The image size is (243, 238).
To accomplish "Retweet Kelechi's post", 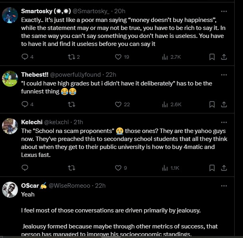I will coord(71,168).
